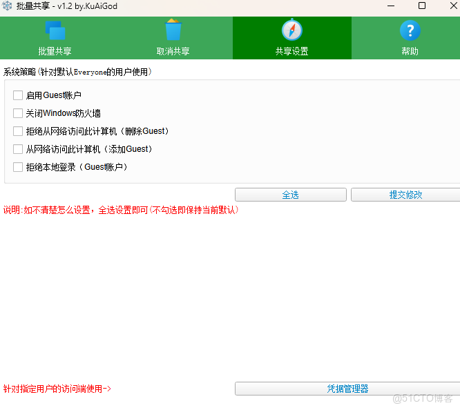Maximize the 批量共享 window

(x=422, y=6)
